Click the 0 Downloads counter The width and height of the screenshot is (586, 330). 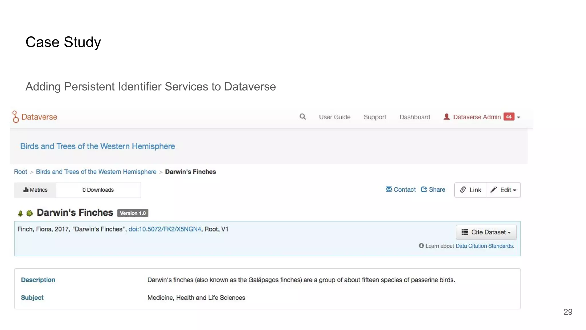pos(98,190)
